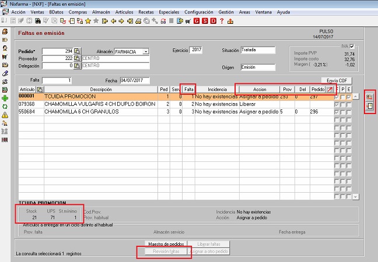Click the upload arrow box toolbar icon
The height and width of the screenshot is (262, 378).
pyautogui.click(x=230, y=21)
